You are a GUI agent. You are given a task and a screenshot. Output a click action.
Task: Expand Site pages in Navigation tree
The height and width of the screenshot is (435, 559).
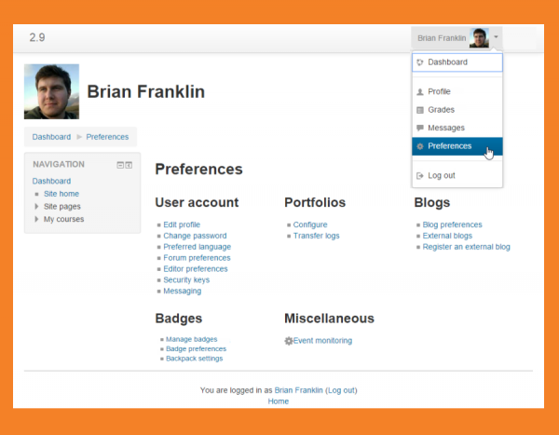pos(36,207)
